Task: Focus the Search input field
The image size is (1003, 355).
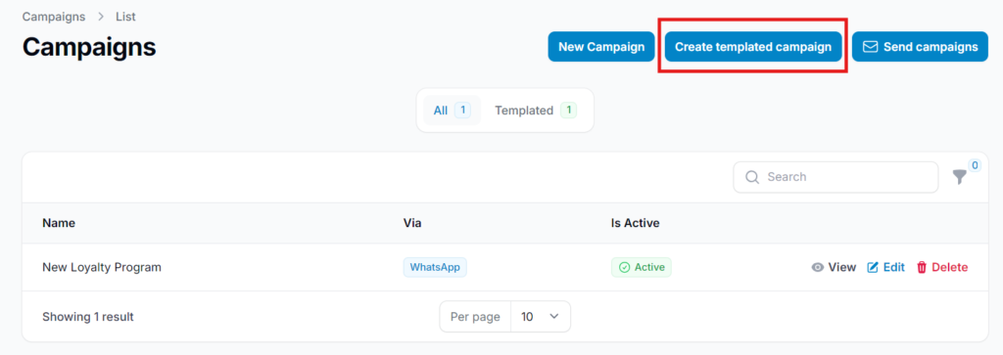Action: (x=836, y=177)
